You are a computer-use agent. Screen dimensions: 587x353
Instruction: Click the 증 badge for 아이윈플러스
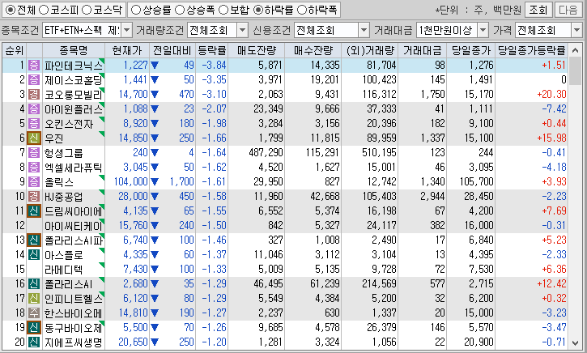tap(34, 109)
